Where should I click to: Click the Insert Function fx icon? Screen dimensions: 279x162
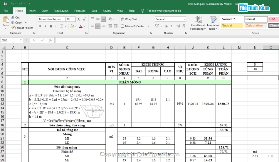[50, 40]
